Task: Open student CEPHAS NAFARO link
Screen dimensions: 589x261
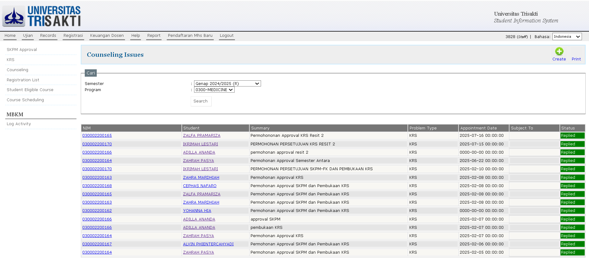Action: pos(200,186)
